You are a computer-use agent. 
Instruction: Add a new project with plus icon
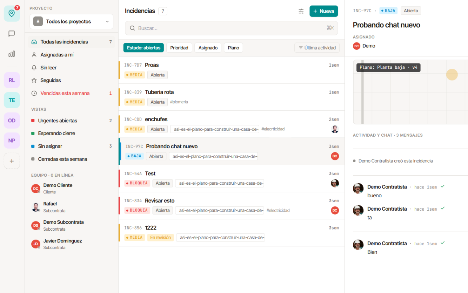point(12,161)
